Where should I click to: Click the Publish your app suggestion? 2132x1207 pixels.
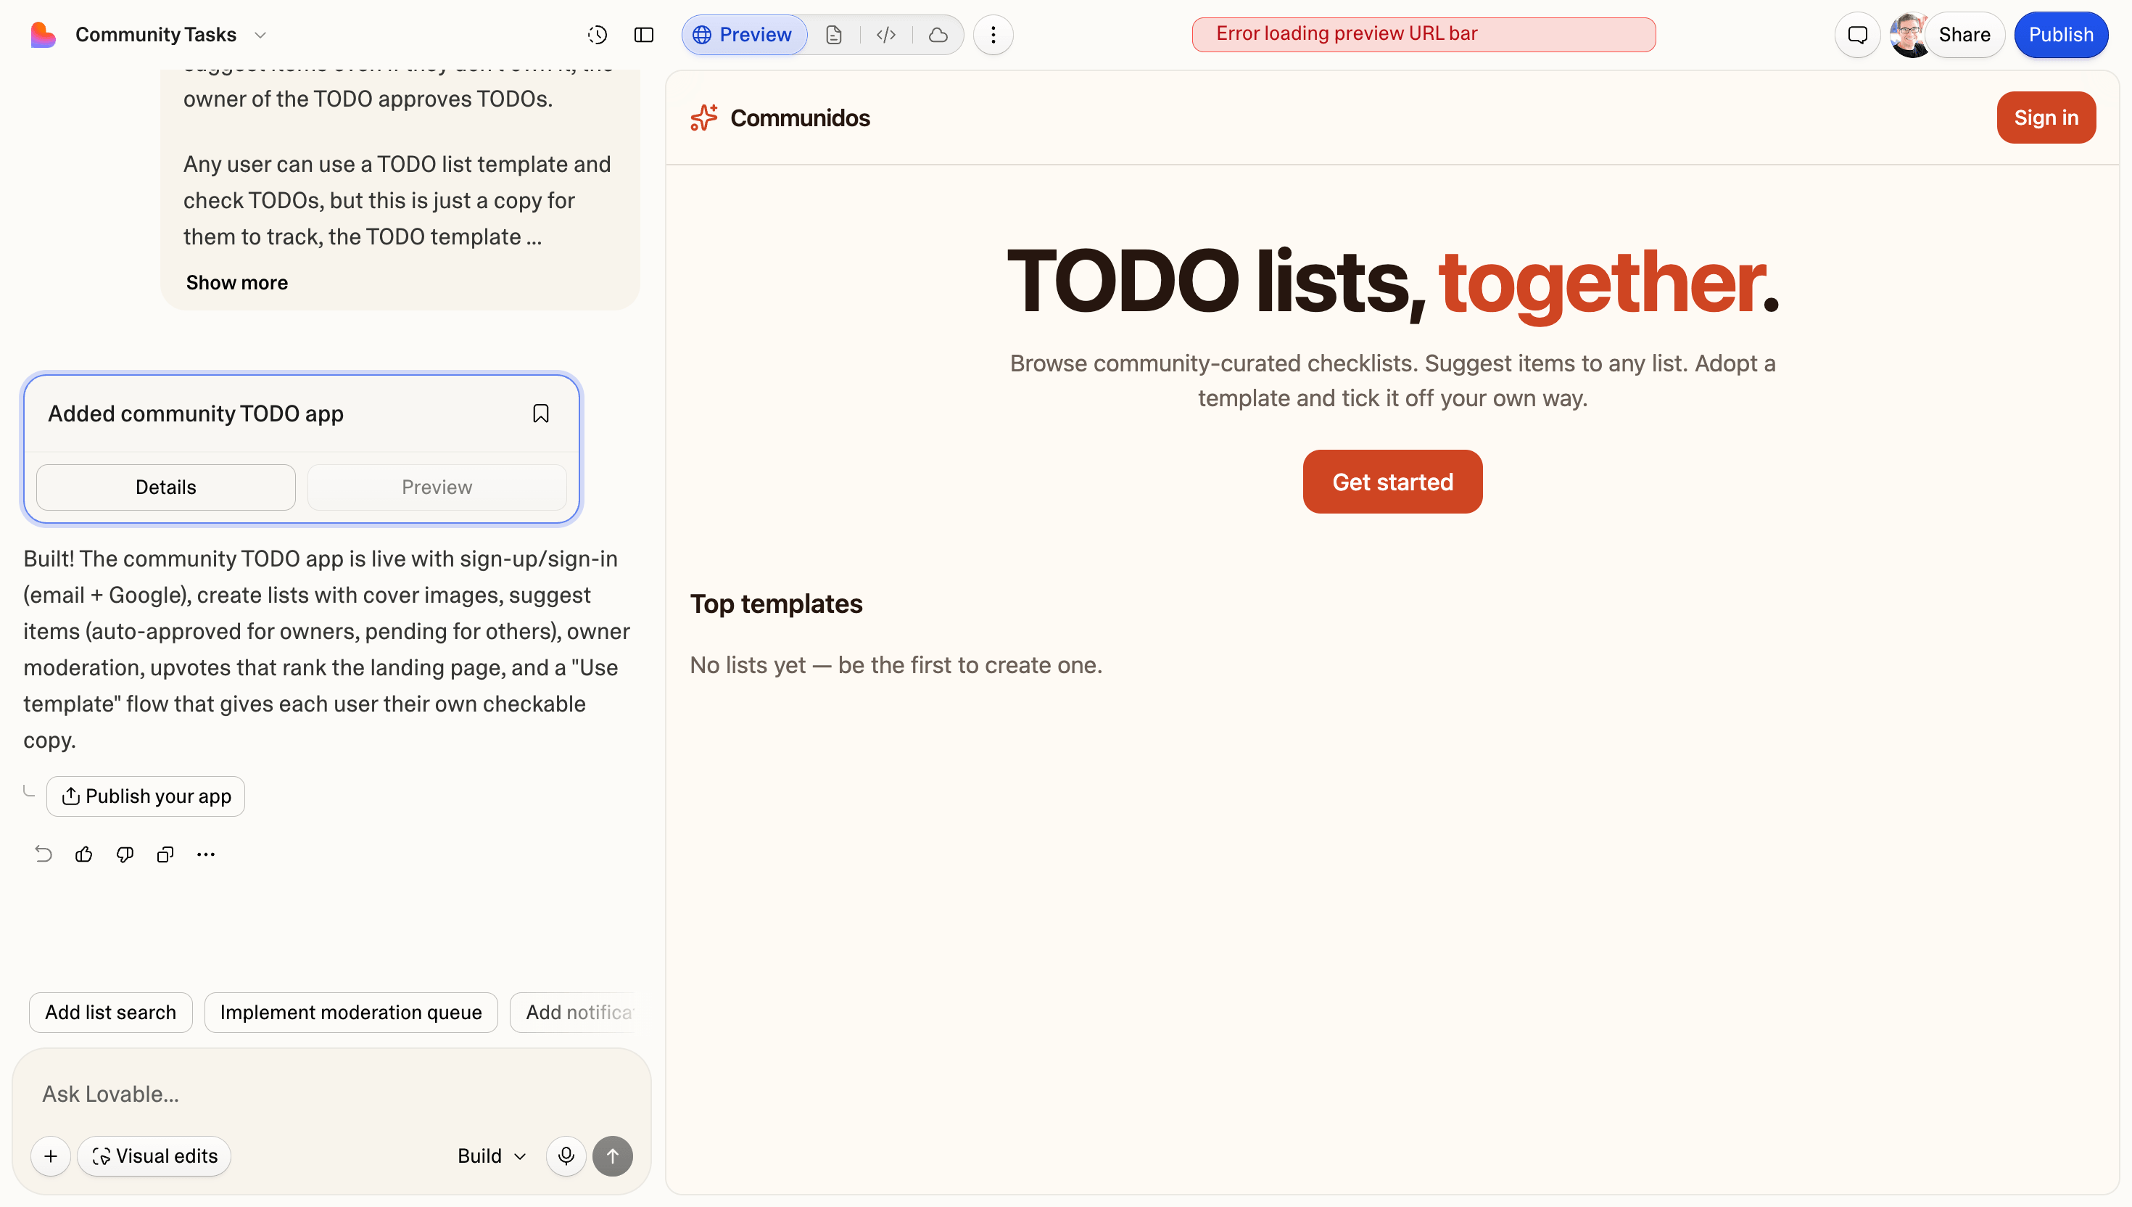(x=146, y=796)
